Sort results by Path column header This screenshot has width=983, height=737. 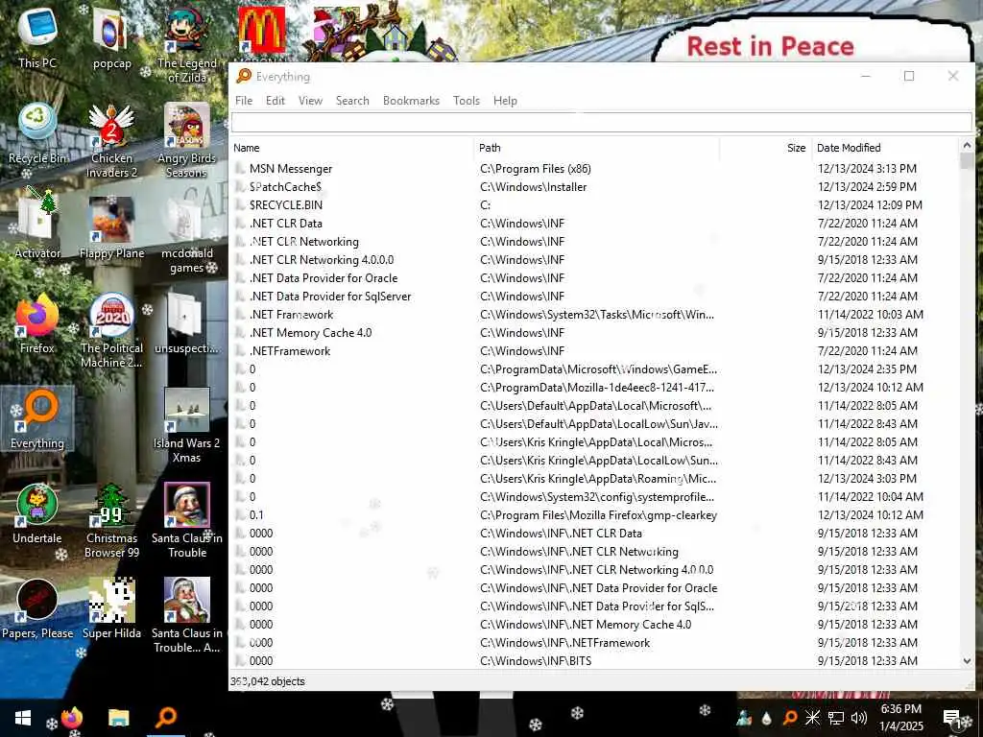coord(597,148)
